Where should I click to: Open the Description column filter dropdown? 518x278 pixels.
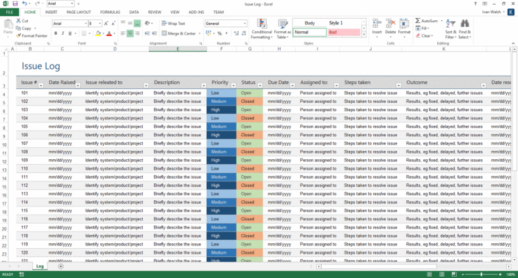pyautogui.click(x=204, y=85)
